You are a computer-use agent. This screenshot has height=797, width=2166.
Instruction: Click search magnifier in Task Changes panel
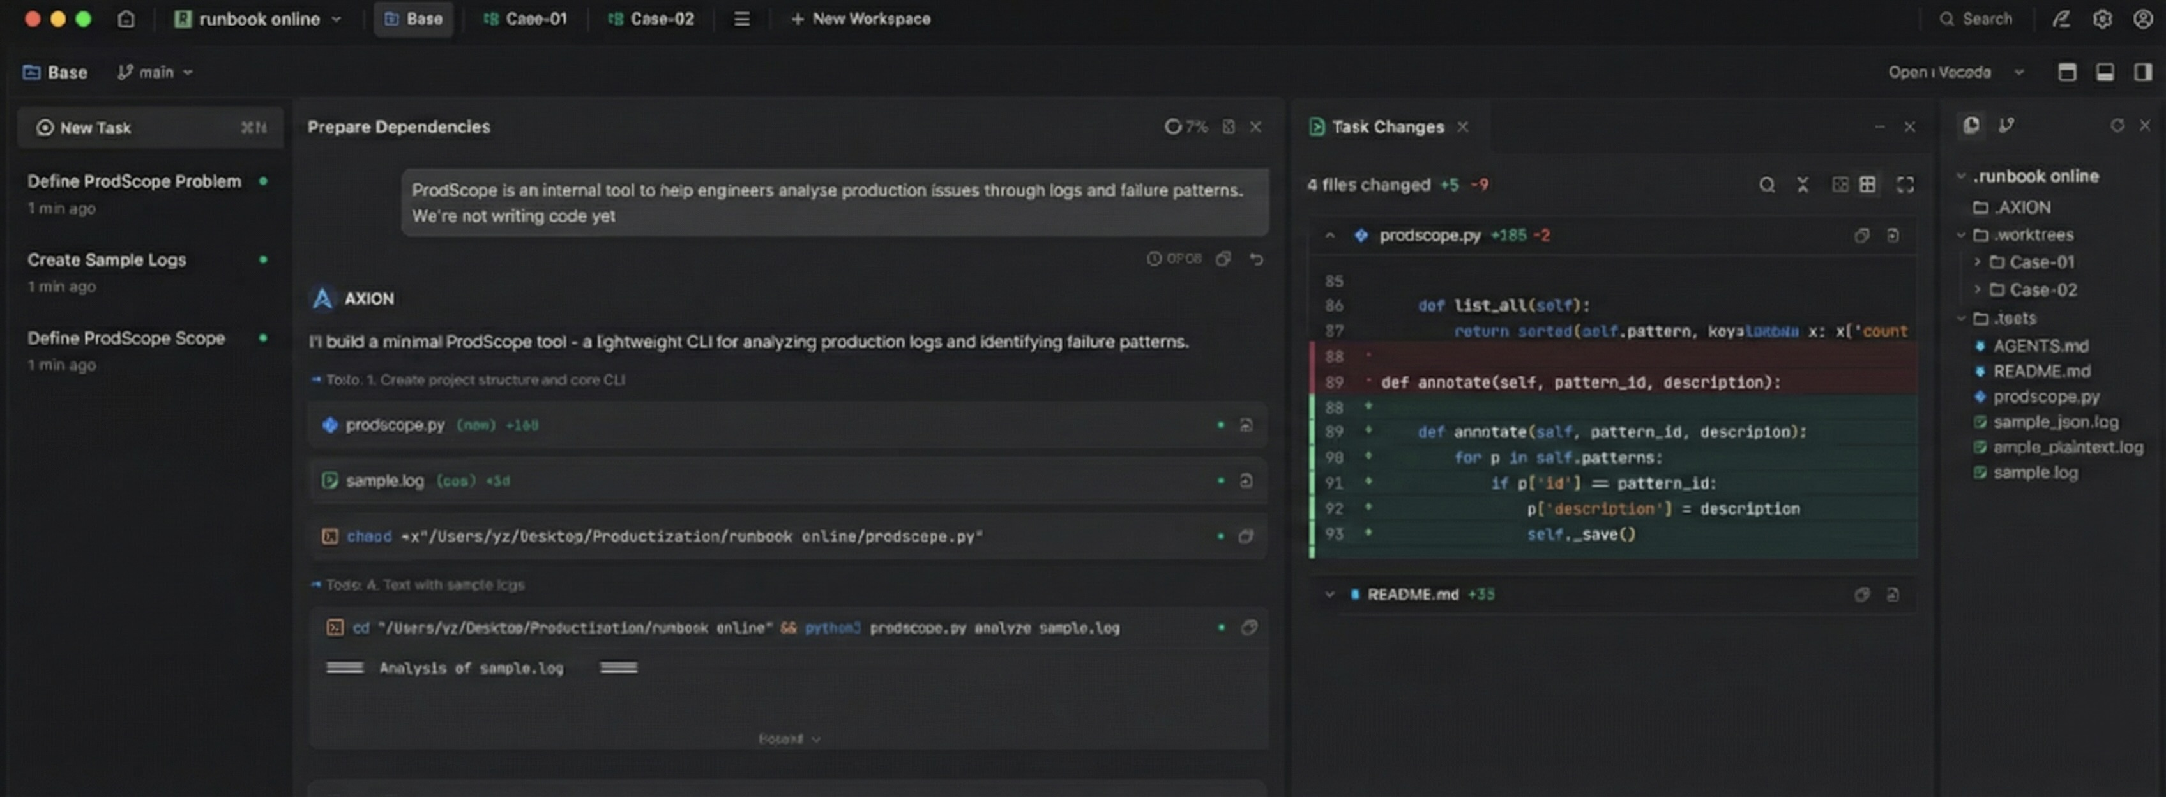coord(1767,185)
